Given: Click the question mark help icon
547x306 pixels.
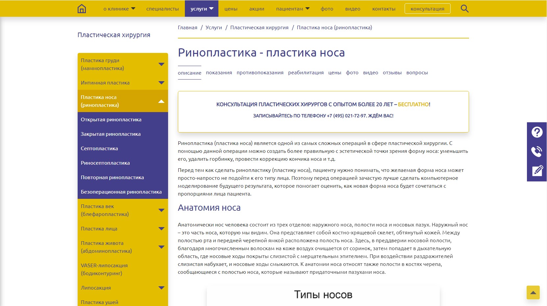Looking at the screenshot, I should [537, 132].
